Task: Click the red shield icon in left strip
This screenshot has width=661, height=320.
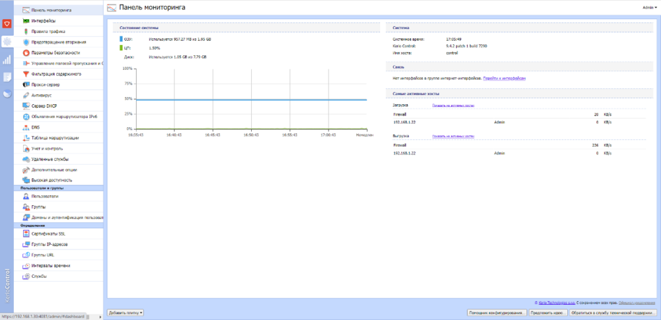Action: (x=7, y=24)
